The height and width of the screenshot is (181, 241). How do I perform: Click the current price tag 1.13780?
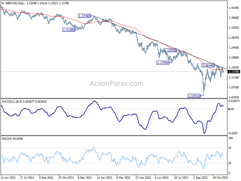point(234,72)
